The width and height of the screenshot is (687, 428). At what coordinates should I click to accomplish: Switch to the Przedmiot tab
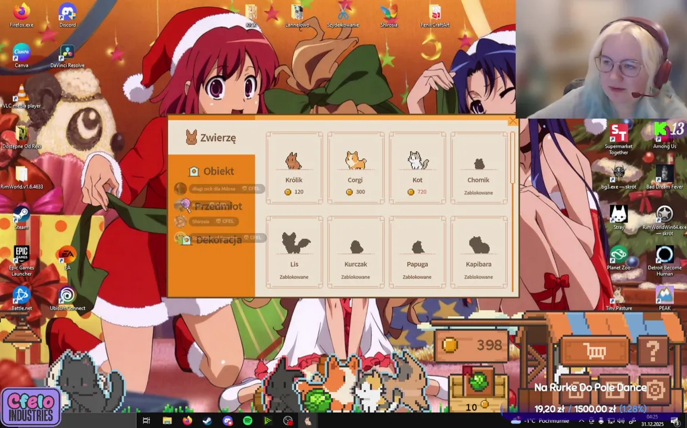211,206
